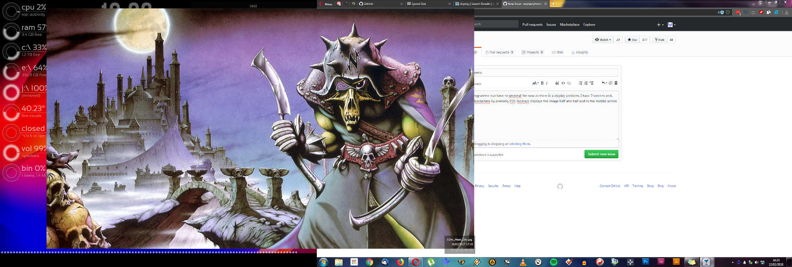This screenshot has height=267, width=792.
Task: Open the Shop footer link
Action: coord(650,186)
